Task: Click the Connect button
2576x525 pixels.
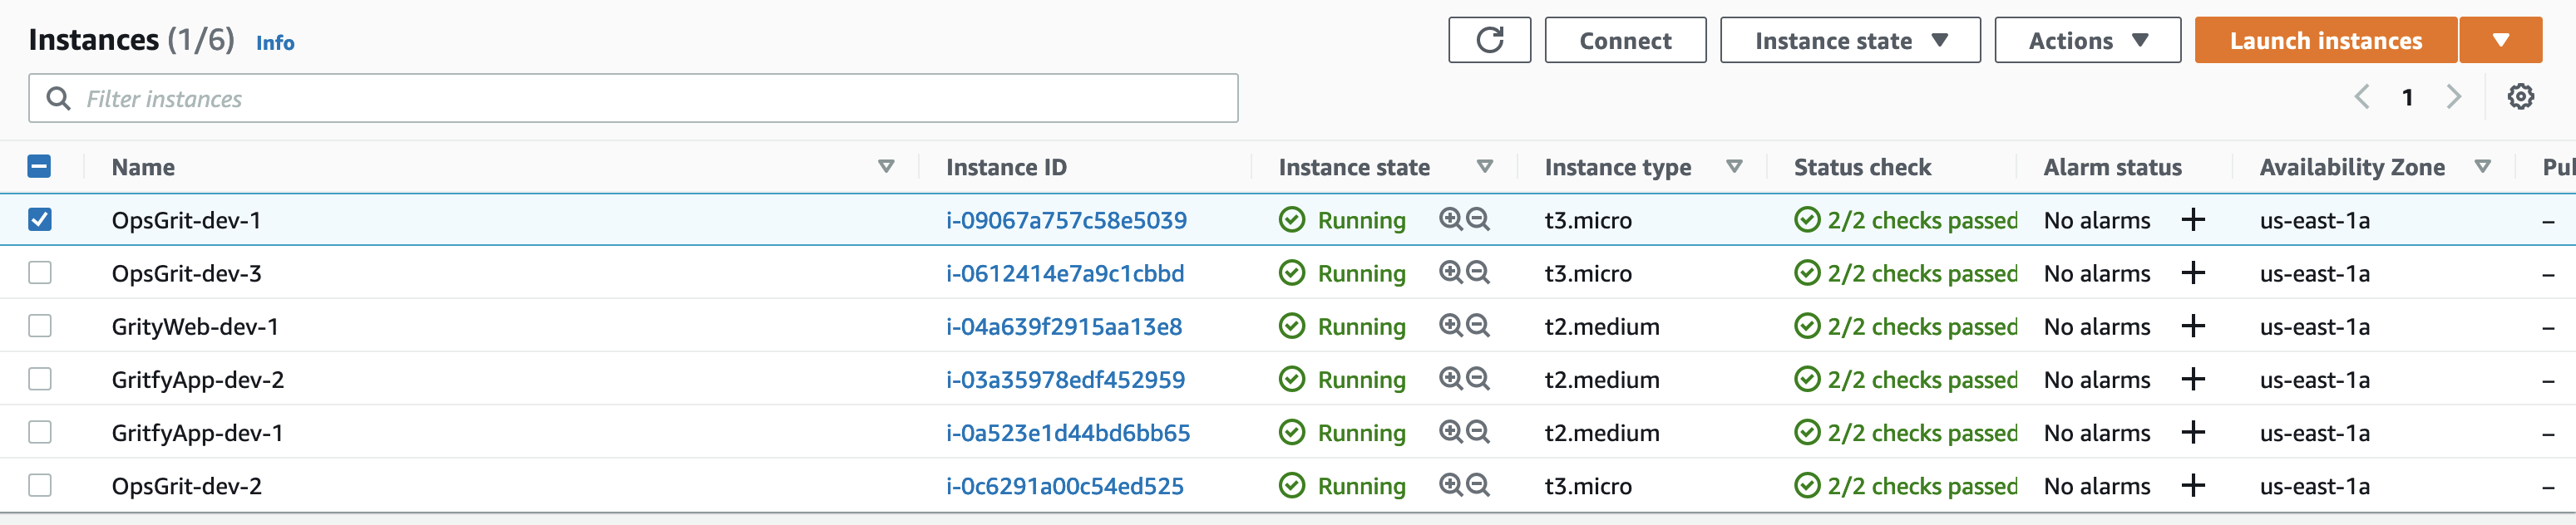Action: click(1625, 40)
